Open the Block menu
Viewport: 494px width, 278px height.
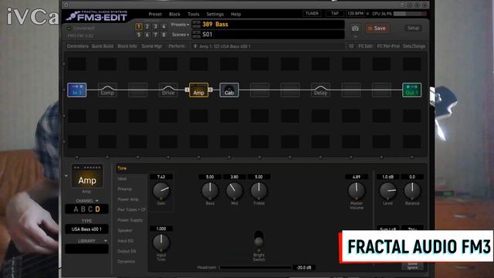pyautogui.click(x=174, y=14)
